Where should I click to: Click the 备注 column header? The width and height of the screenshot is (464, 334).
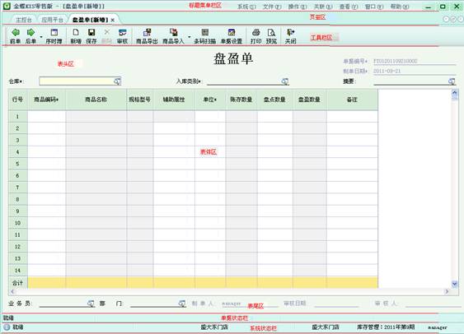click(352, 100)
